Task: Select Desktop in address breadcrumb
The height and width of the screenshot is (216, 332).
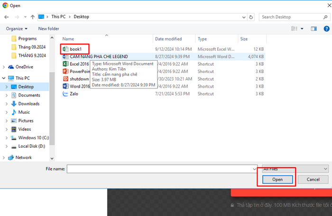Action: 81,17
